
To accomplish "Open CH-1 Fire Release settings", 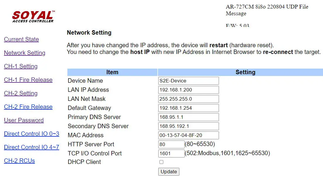I will click(x=28, y=80).
